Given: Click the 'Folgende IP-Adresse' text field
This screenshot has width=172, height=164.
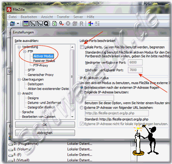Looking at the screenshot, I should click(x=99, y=98).
